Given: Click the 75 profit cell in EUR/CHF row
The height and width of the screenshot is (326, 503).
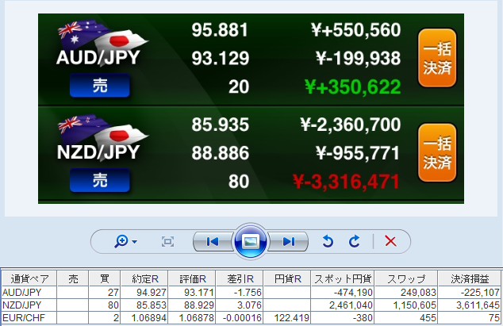Looking at the screenshot, I should pyautogui.click(x=470, y=317).
